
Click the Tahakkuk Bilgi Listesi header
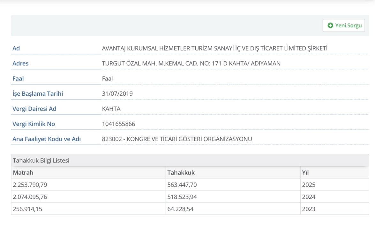click(x=190, y=160)
